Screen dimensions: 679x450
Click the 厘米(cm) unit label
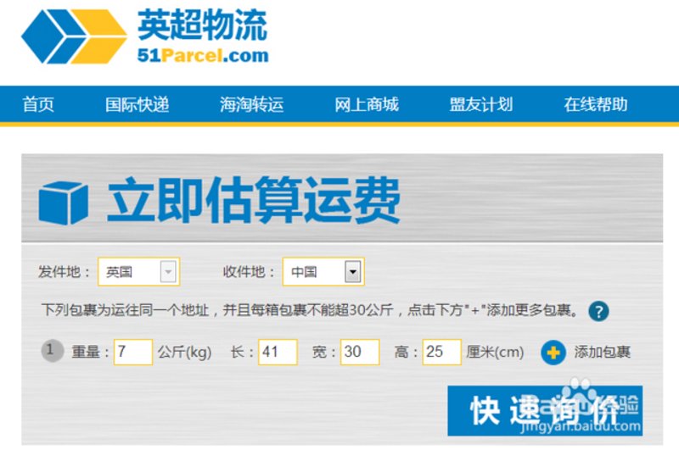(x=495, y=353)
